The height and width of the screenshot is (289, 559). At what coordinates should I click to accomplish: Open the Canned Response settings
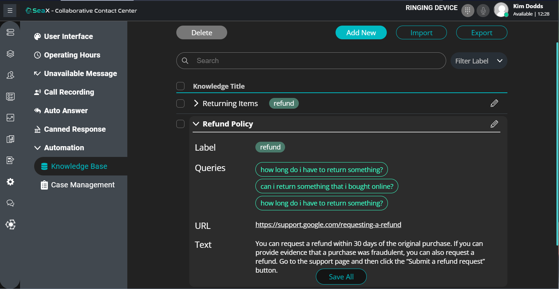[x=75, y=129]
